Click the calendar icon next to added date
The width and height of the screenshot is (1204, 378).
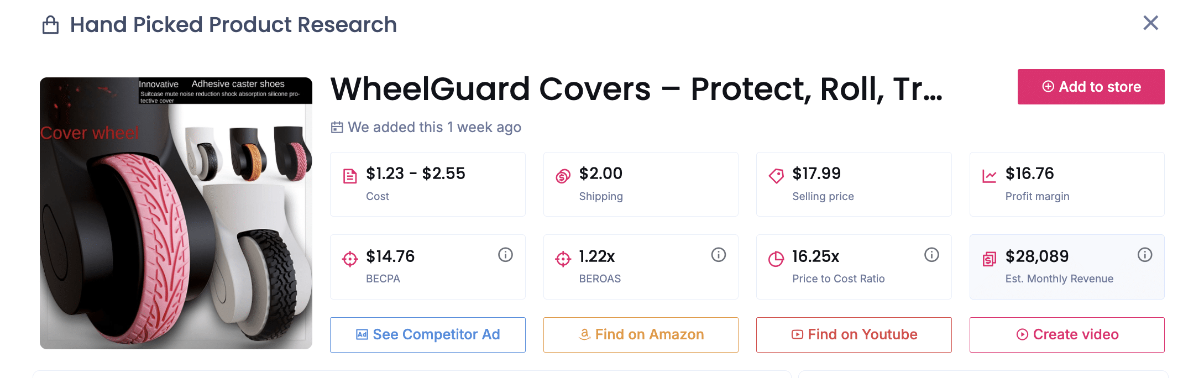tap(337, 127)
